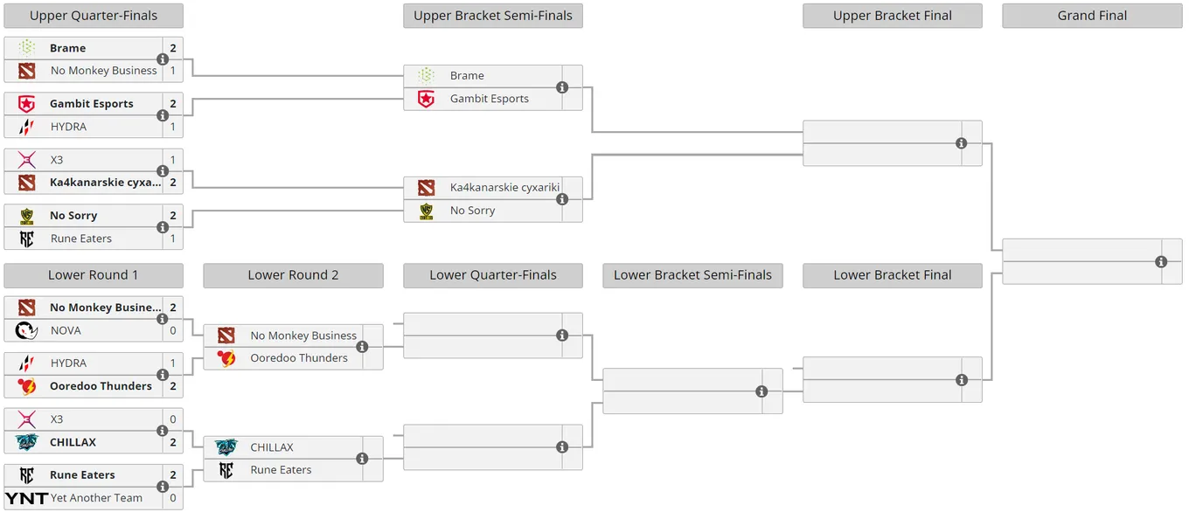1189x512 pixels.
Task: Open info icon of Brame vs Gambit semi-final
Action: (562, 87)
